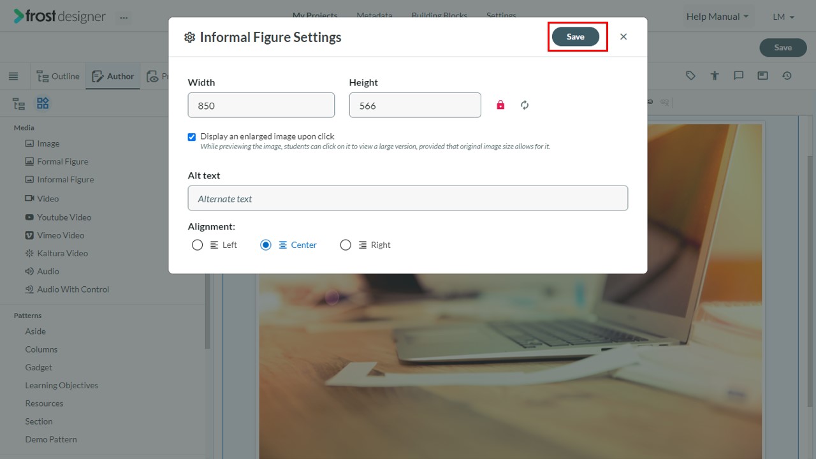
Task: Click the Alt text input field
Action: click(408, 198)
